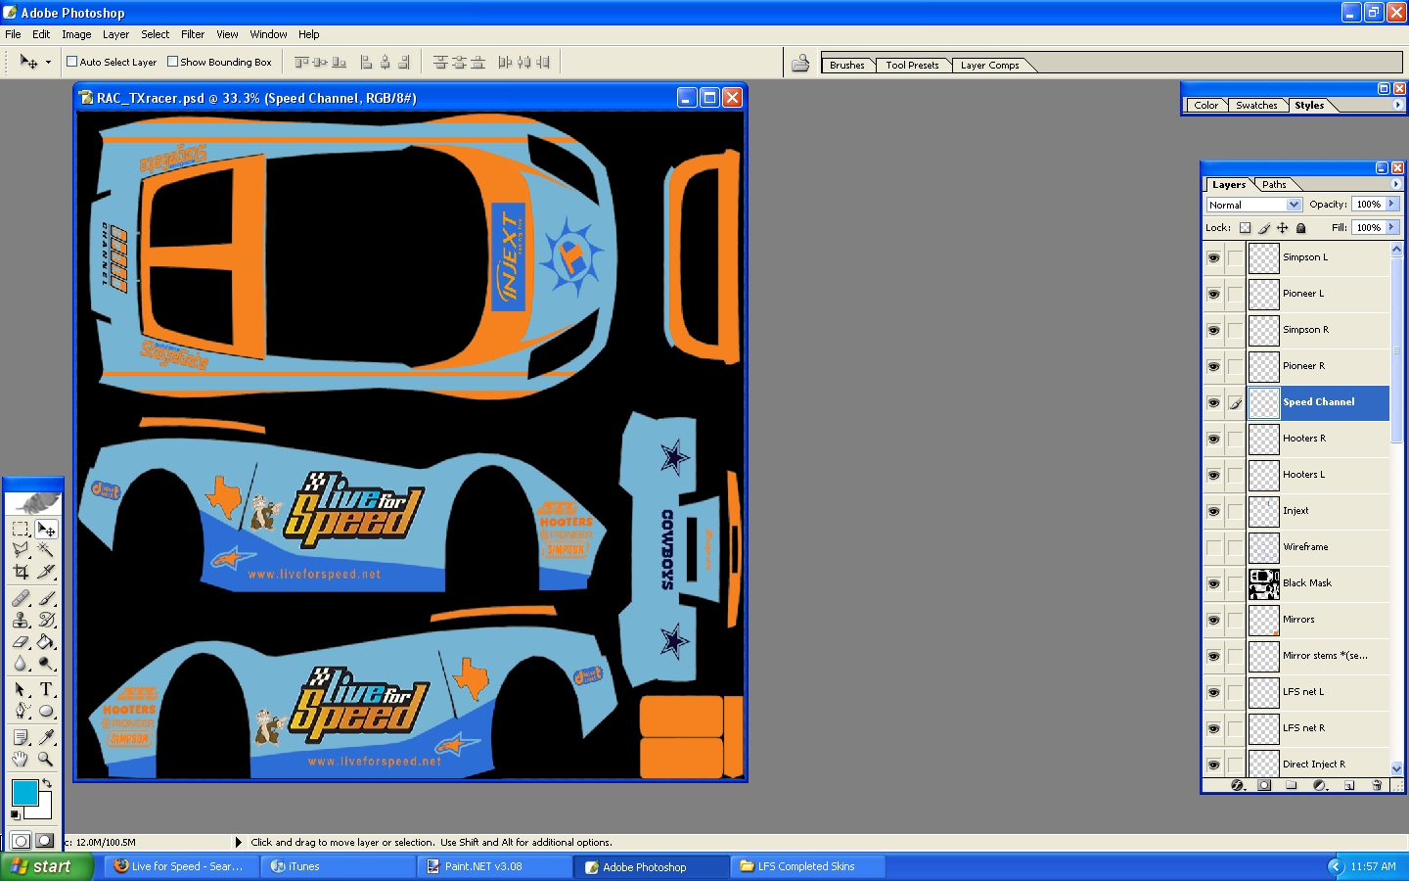1409x881 pixels.
Task: Create a new layer set folder
Action: click(1292, 785)
